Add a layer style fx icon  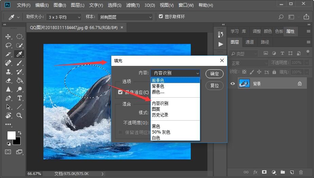pos(255,172)
